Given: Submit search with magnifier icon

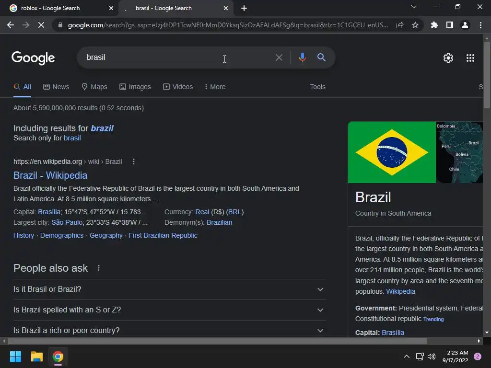Looking at the screenshot, I should 321,57.
